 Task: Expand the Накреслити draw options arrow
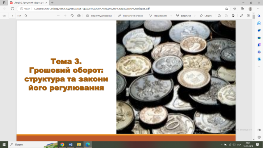click(171, 16)
